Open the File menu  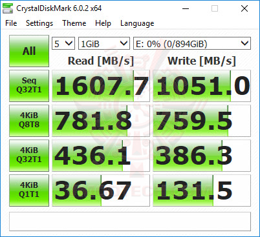point(11,23)
